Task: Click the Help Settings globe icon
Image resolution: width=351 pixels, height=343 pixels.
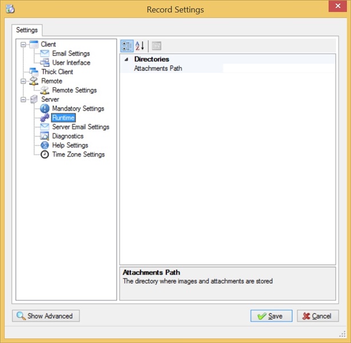Action: click(45, 145)
